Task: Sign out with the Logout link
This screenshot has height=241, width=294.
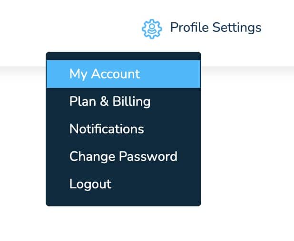Action: coord(123,184)
